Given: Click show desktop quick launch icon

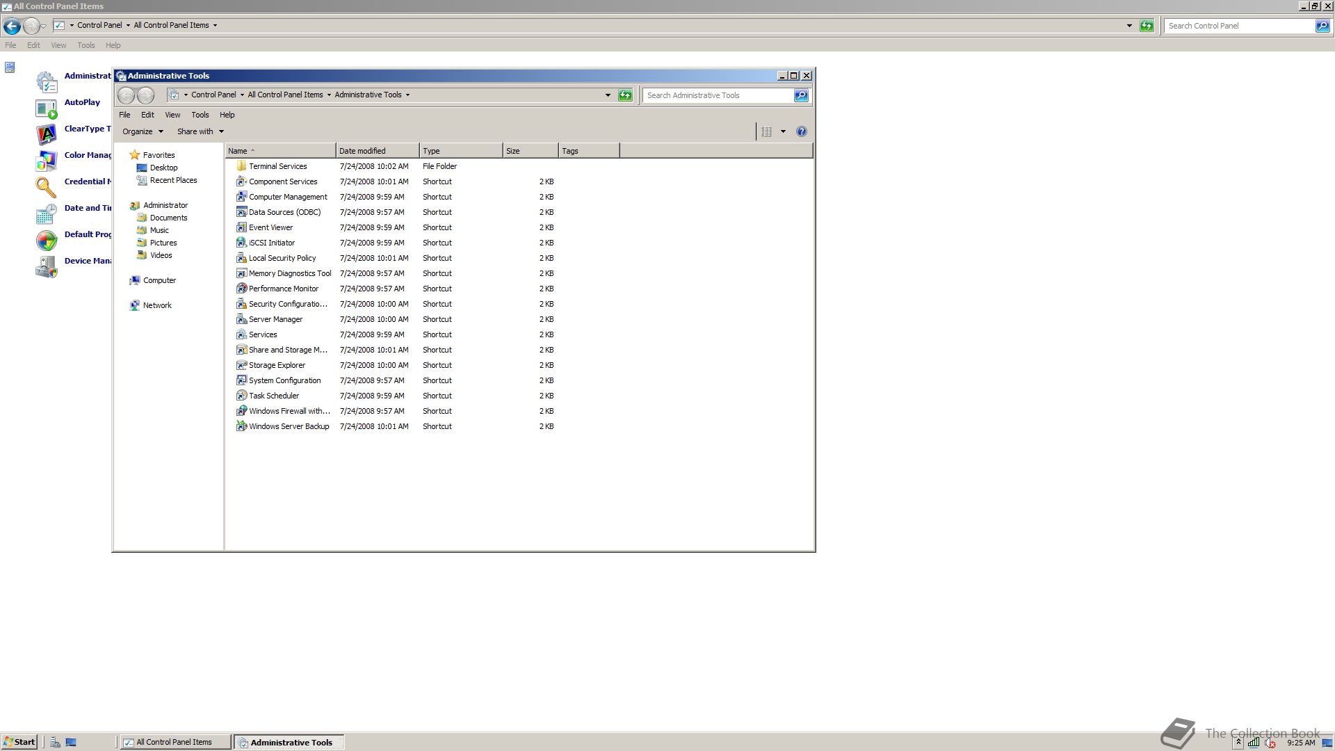Looking at the screenshot, I should click(x=71, y=742).
